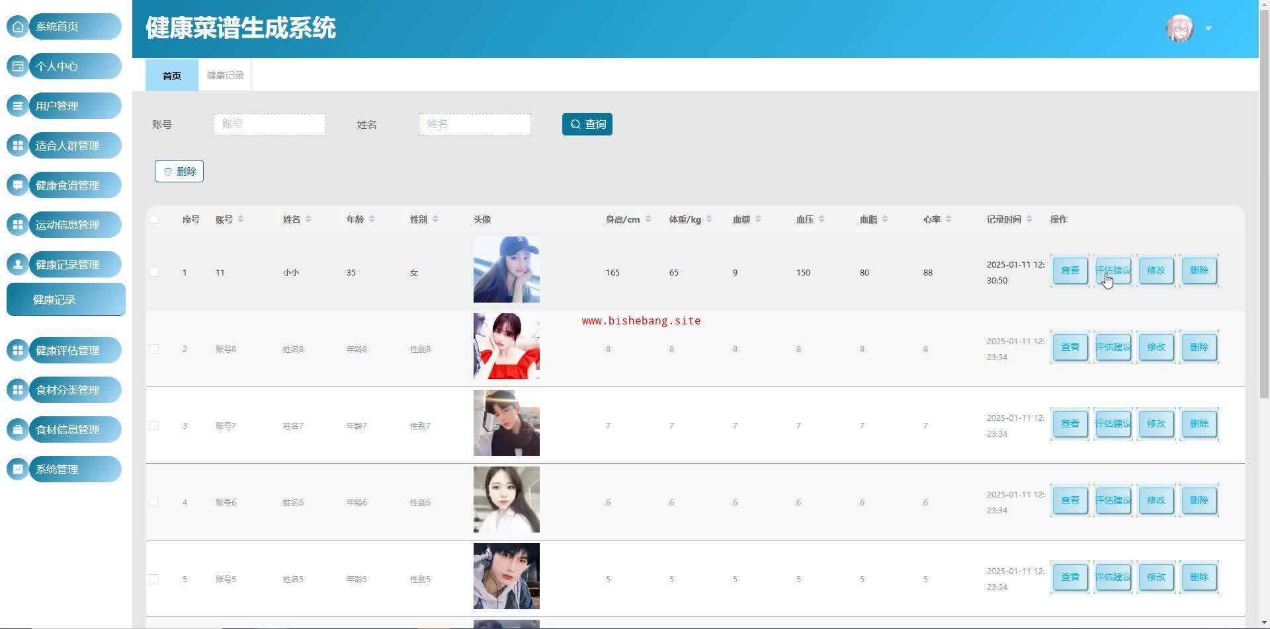
Task: Click the briefcase icon beside 食材信息管理
Action: pyautogui.click(x=18, y=429)
